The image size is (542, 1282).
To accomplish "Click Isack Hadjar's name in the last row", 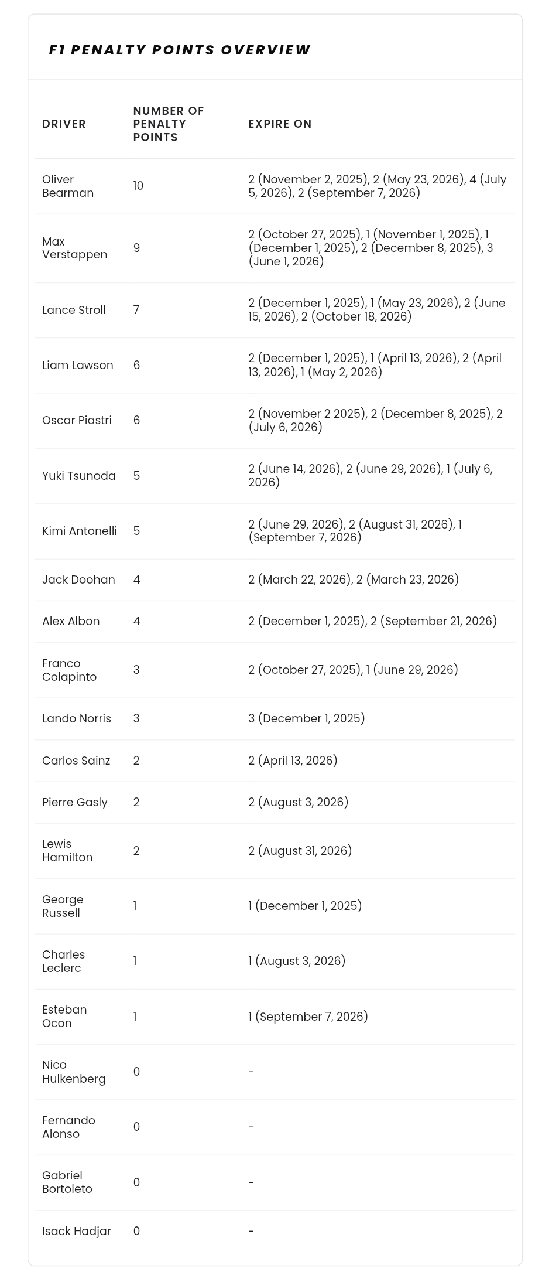I will tap(76, 1231).
